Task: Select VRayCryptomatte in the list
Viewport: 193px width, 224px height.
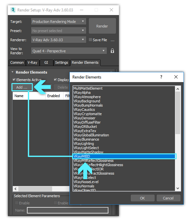Action: 124,114
